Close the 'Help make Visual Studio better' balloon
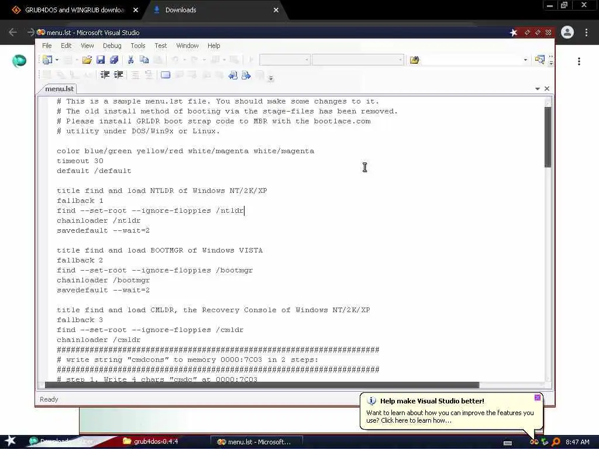599x449 pixels. [x=538, y=398]
